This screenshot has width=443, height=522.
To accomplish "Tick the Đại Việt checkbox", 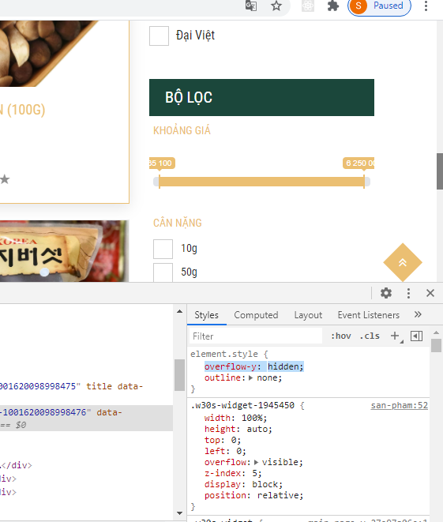I will [x=159, y=36].
